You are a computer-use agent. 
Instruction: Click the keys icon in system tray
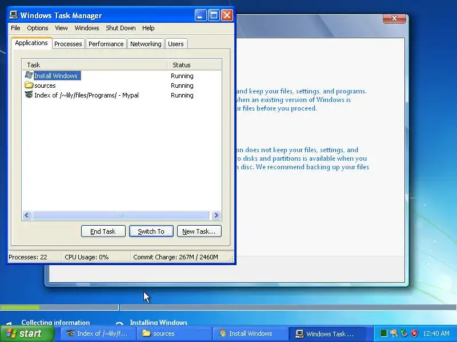click(x=394, y=333)
